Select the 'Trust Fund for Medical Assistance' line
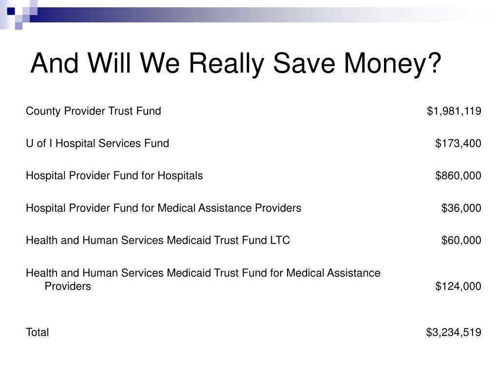499x374 pixels. click(203, 273)
